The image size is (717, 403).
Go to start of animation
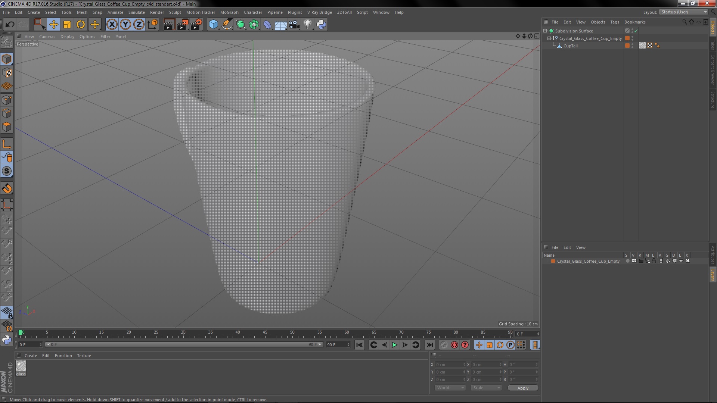pos(359,345)
